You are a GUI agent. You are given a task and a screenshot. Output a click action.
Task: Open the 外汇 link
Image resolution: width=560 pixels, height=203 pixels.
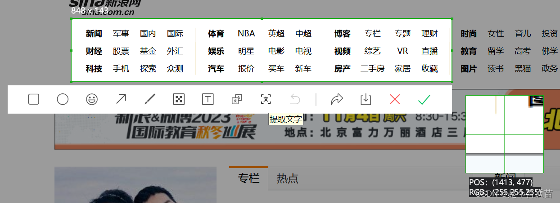(x=175, y=51)
